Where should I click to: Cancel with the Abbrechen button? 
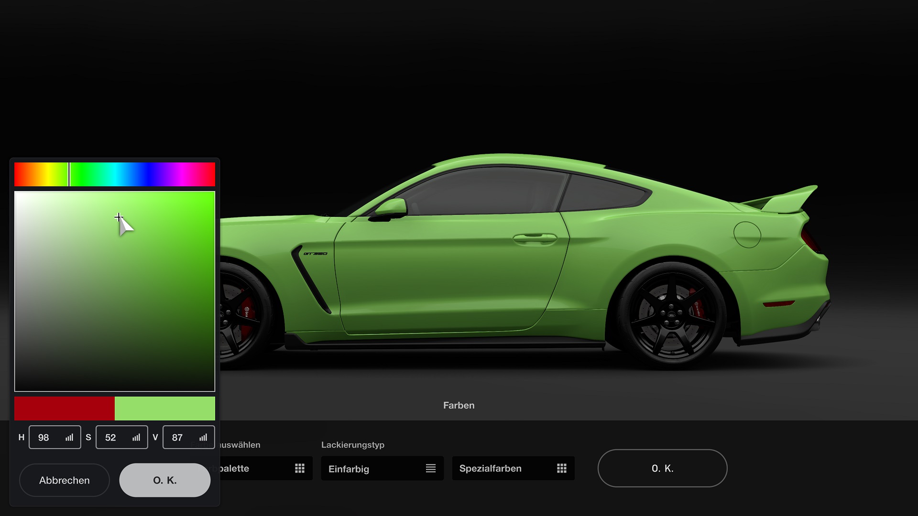pos(65,480)
